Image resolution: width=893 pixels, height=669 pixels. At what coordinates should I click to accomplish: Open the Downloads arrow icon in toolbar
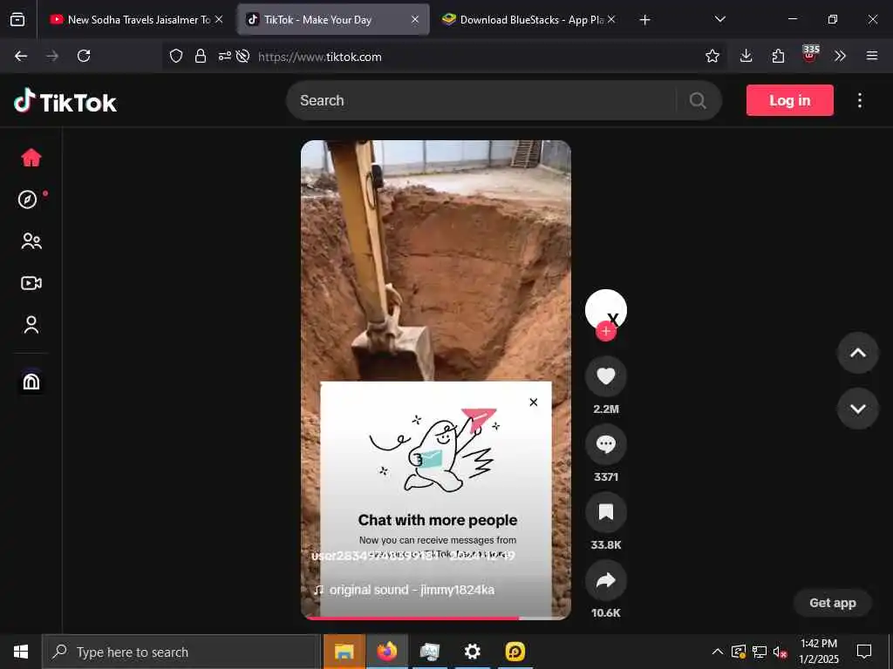746,56
